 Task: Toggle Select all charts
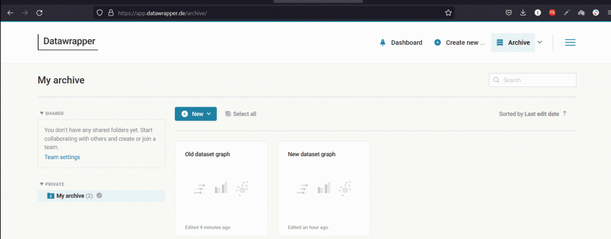coord(240,114)
